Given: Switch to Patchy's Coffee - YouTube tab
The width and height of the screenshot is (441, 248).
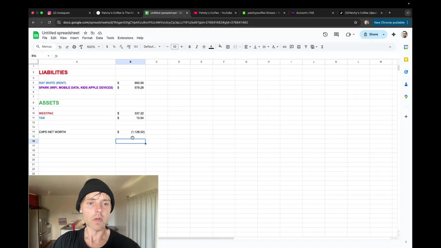Looking at the screenshot, I should (x=215, y=13).
